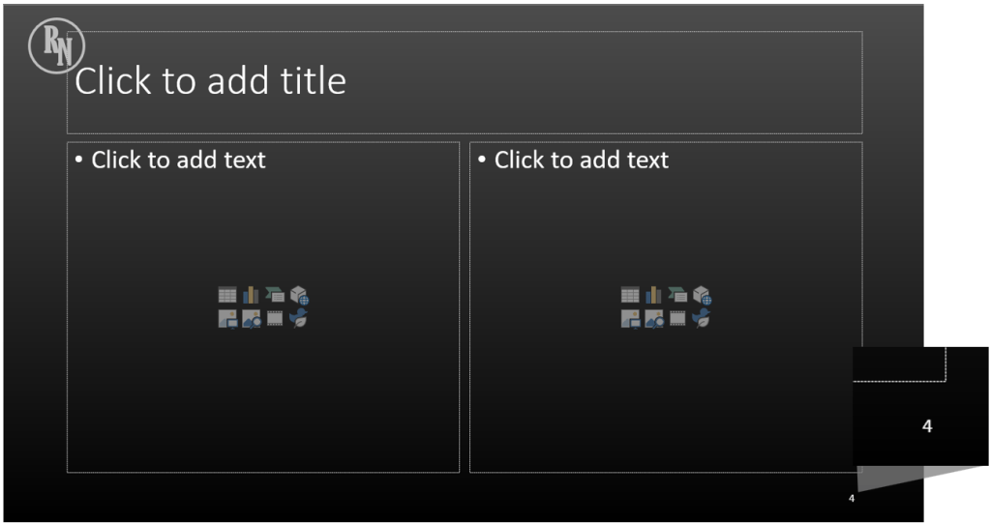The height and width of the screenshot is (523, 991).
Task: Insert a table in the left placeholder
Action: [227, 295]
